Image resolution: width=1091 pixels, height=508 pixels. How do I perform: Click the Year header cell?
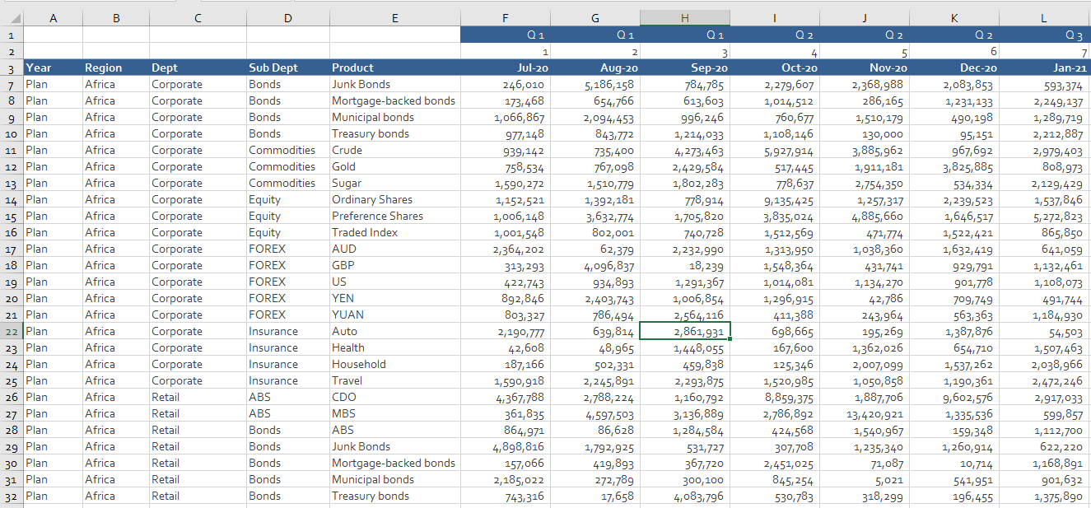pyautogui.click(x=53, y=68)
